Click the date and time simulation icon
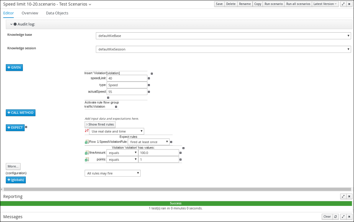 [x=87, y=131]
